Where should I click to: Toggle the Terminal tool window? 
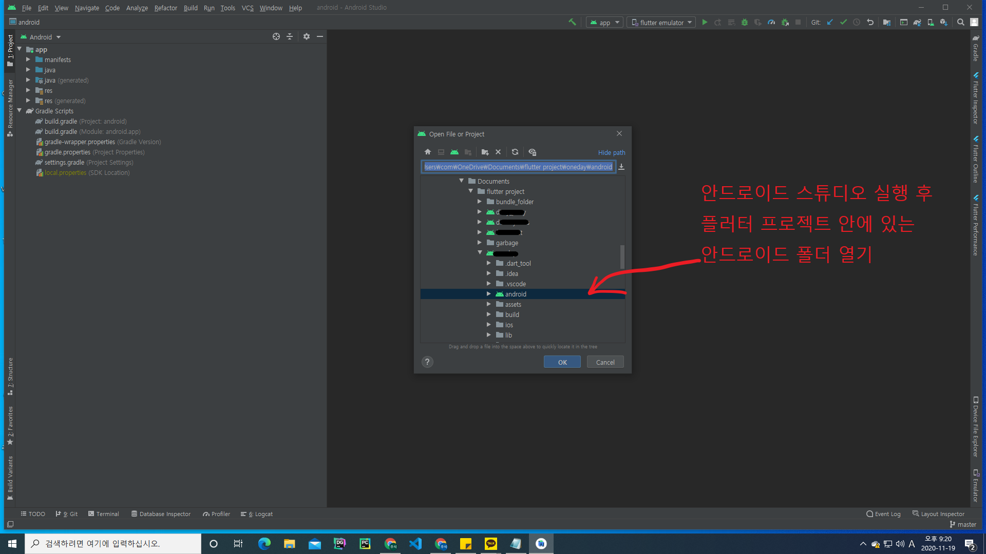(103, 514)
